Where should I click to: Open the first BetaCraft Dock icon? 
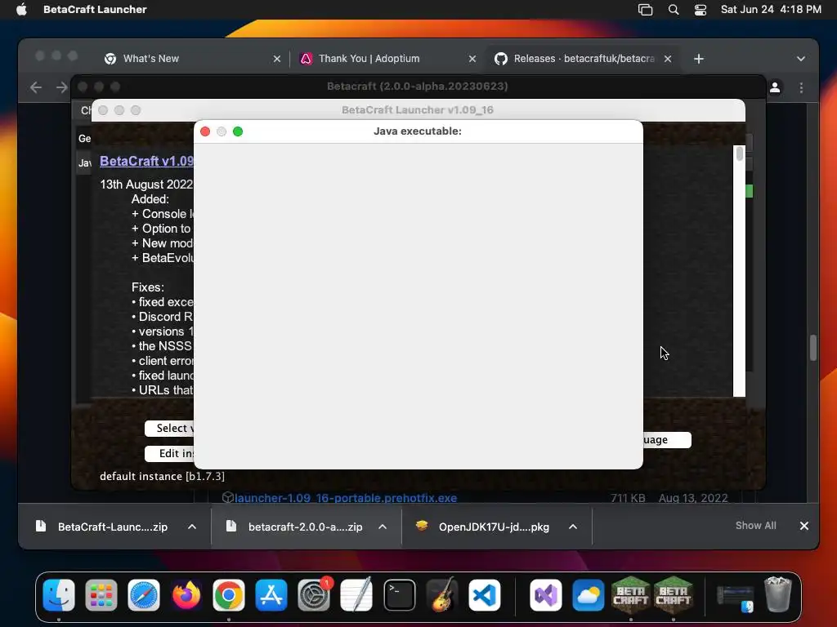click(x=631, y=595)
